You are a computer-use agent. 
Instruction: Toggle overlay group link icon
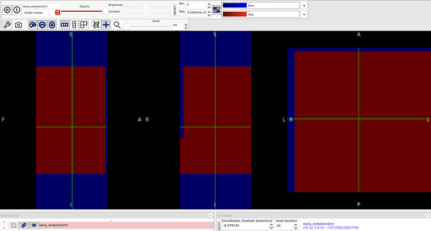click(x=24, y=225)
